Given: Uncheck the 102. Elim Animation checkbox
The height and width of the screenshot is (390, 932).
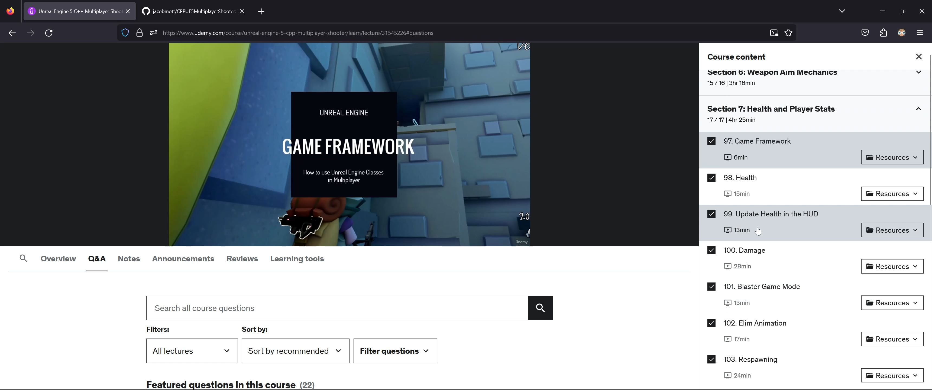Looking at the screenshot, I should click(711, 323).
